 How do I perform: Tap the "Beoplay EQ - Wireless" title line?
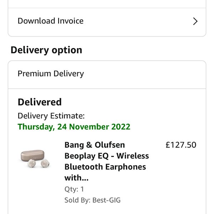107,156
